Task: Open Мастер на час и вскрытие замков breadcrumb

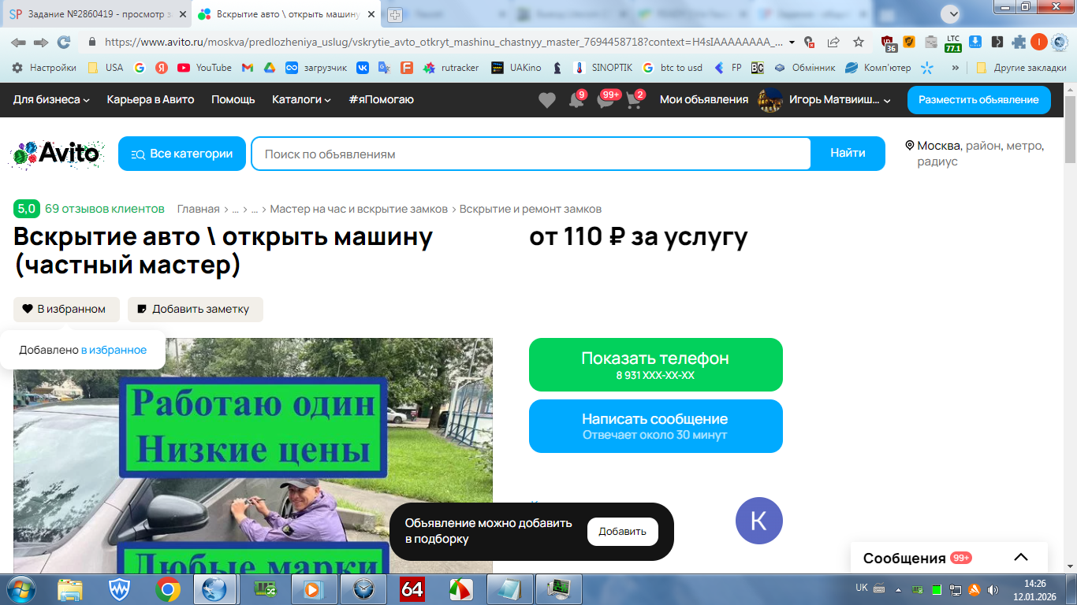Action: (x=359, y=210)
